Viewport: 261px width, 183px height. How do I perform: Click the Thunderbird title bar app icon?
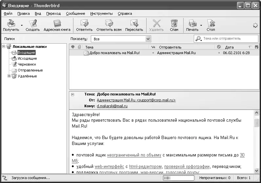(4, 6)
